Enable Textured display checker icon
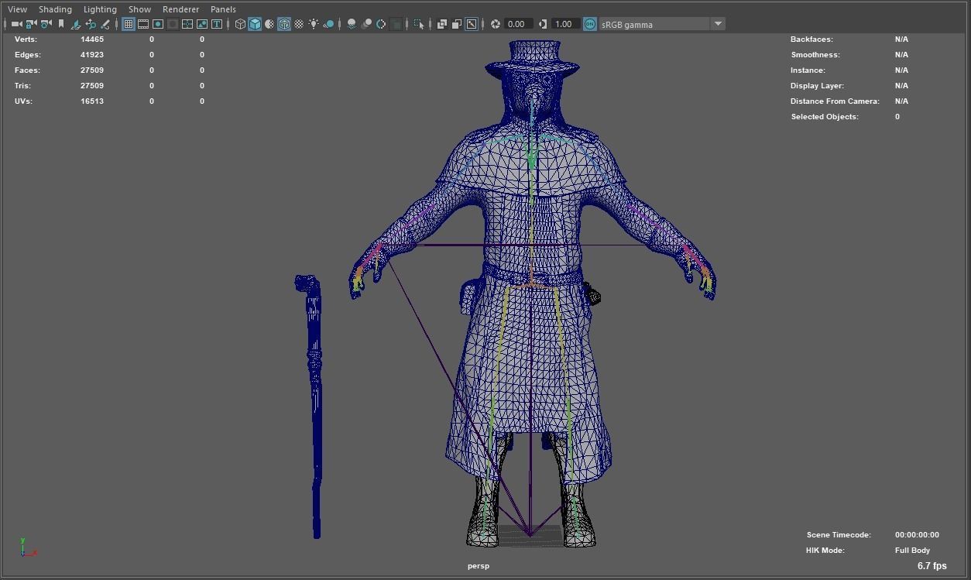This screenshot has width=971, height=580. (299, 24)
